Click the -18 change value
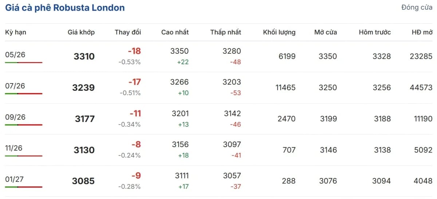Screen dimensions: 437x199 point(134,51)
